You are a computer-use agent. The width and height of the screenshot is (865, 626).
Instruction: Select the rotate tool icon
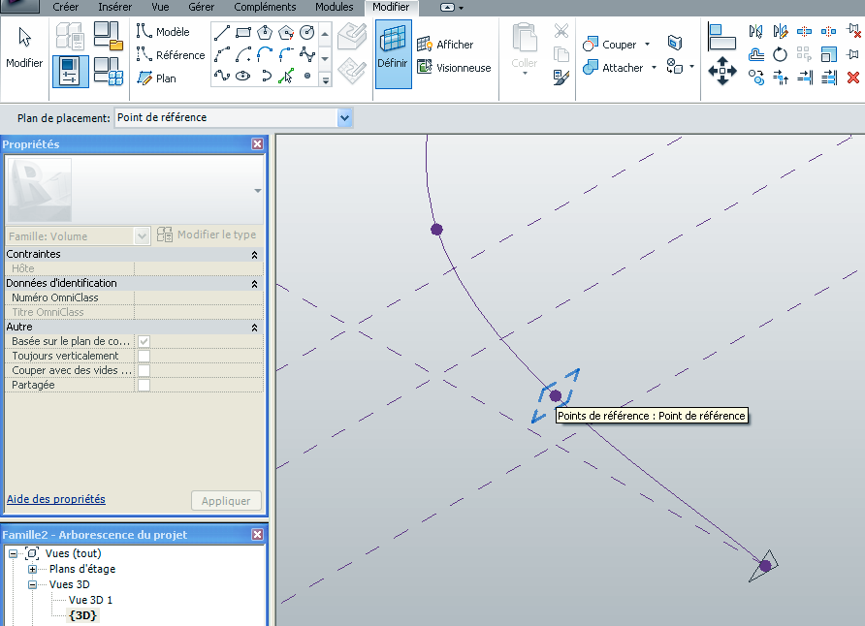coord(782,54)
